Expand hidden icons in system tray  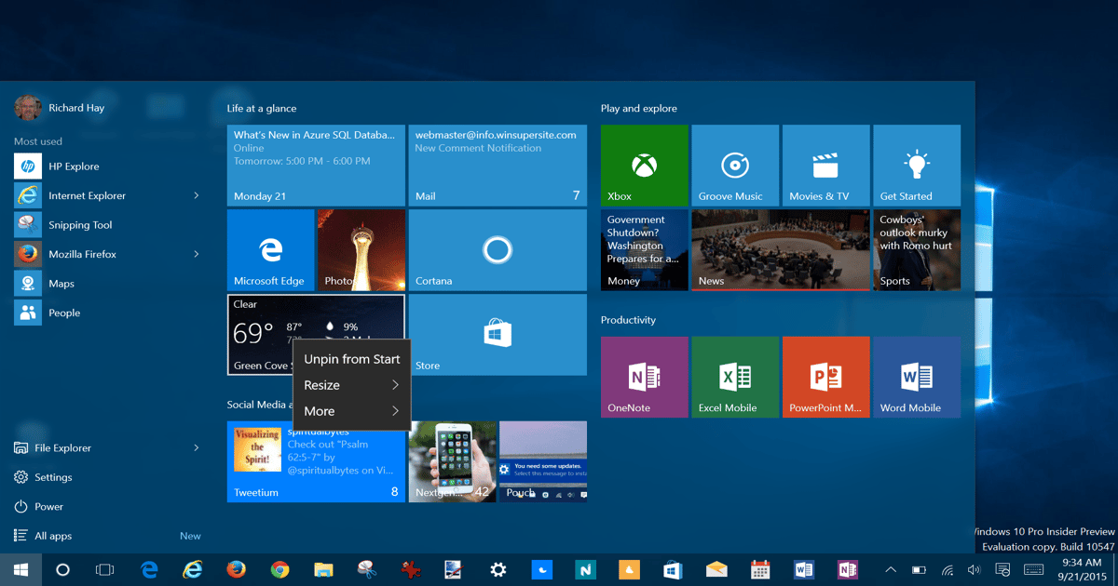[x=890, y=569]
